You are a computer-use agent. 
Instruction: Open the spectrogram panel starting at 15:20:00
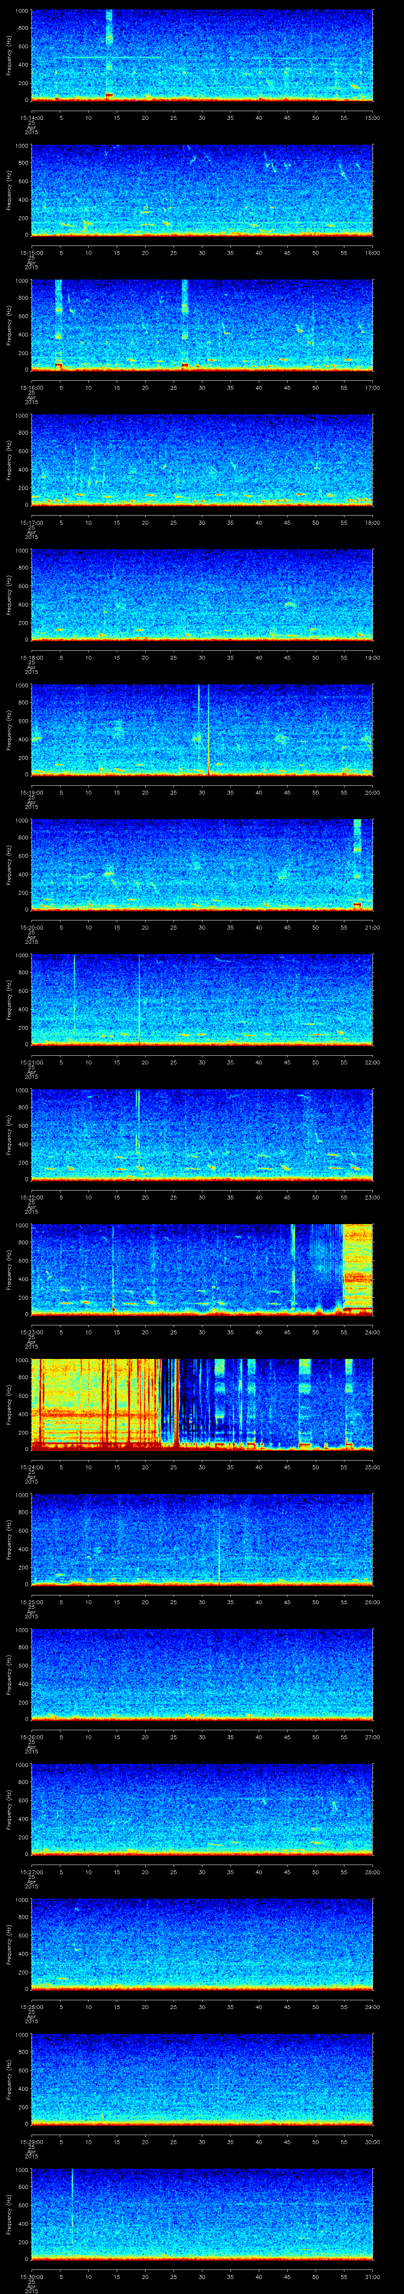pos(202,865)
